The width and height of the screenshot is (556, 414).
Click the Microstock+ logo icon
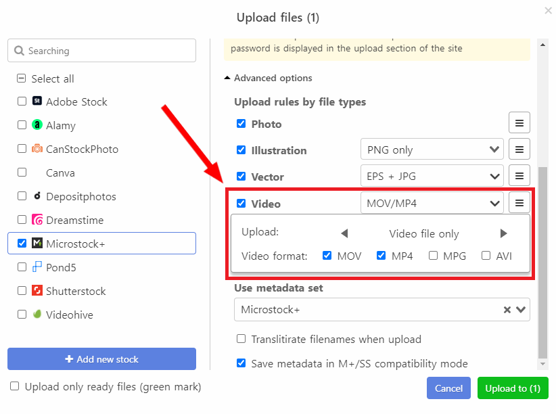pos(37,243)
